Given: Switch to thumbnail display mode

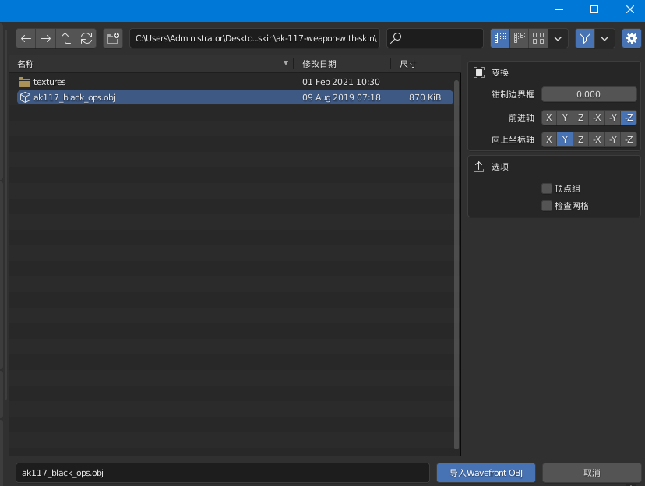Looking at the screenshot, I should pos(538,38).
